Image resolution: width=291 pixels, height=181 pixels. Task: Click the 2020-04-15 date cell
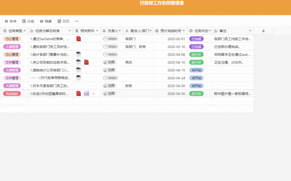pyautogui.click(x=170, y=70)
